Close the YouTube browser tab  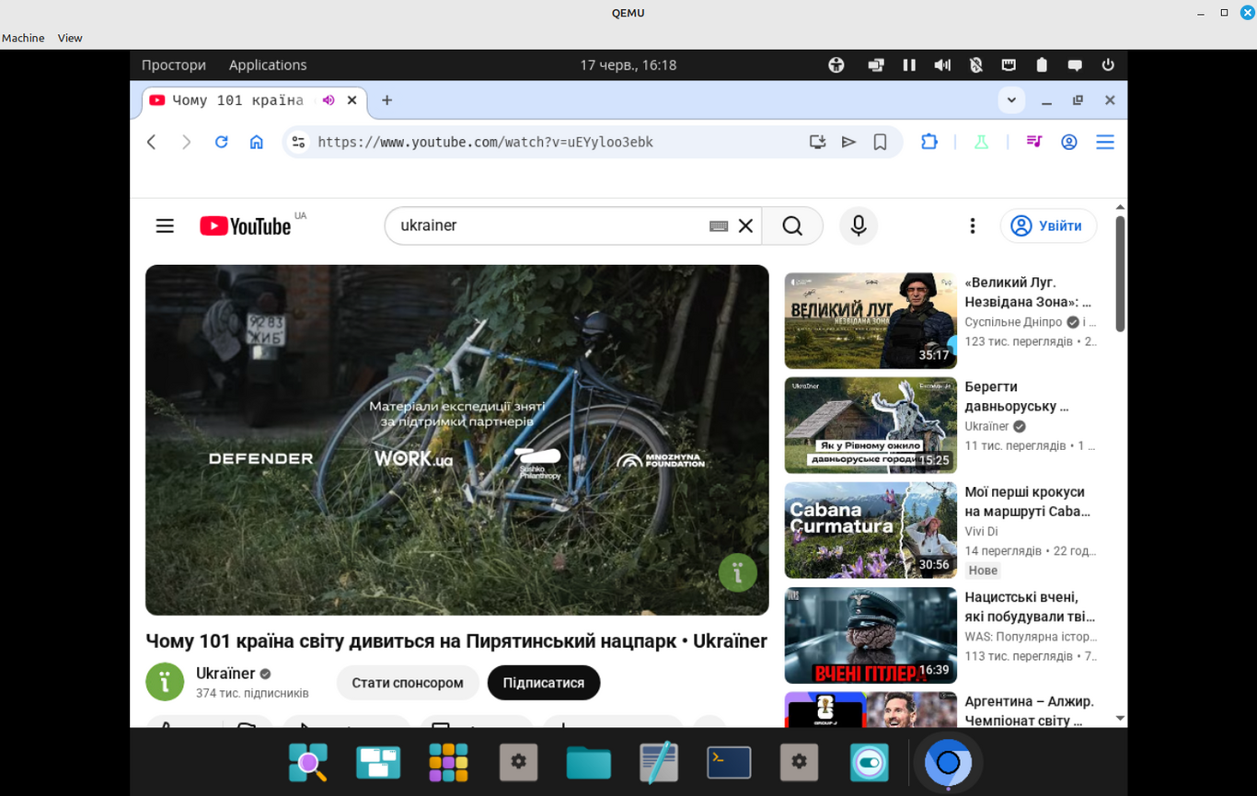[x=352, y=100]
